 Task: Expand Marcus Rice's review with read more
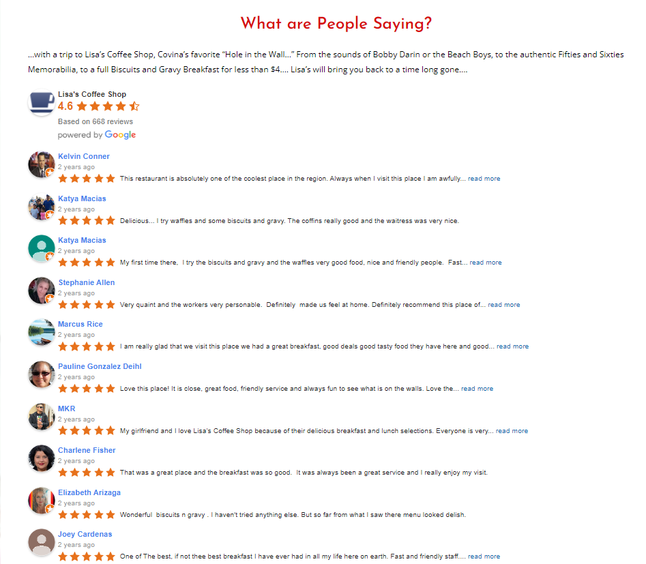[512, 346]
